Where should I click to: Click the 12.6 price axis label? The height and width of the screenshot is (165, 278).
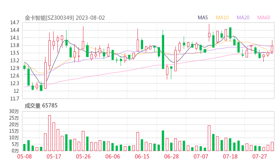point(15,76)
